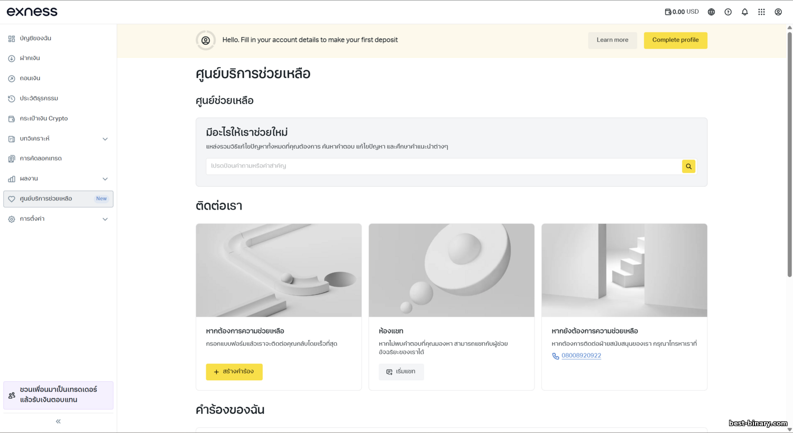The width and height of the screenshot is (793, 433).
Task: Click the page vertical scrollbar
Action: pos(789,153)
